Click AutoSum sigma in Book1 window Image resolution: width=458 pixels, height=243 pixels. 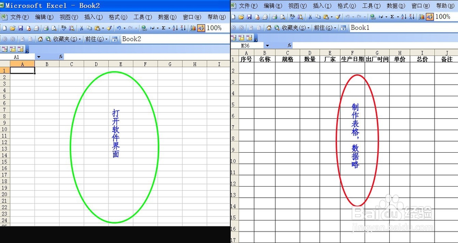(393, 17)
